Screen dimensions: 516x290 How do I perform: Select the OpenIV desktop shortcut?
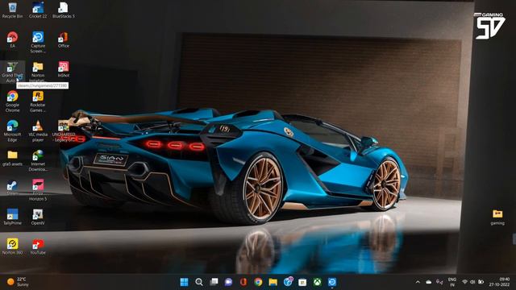coord(38,217)
